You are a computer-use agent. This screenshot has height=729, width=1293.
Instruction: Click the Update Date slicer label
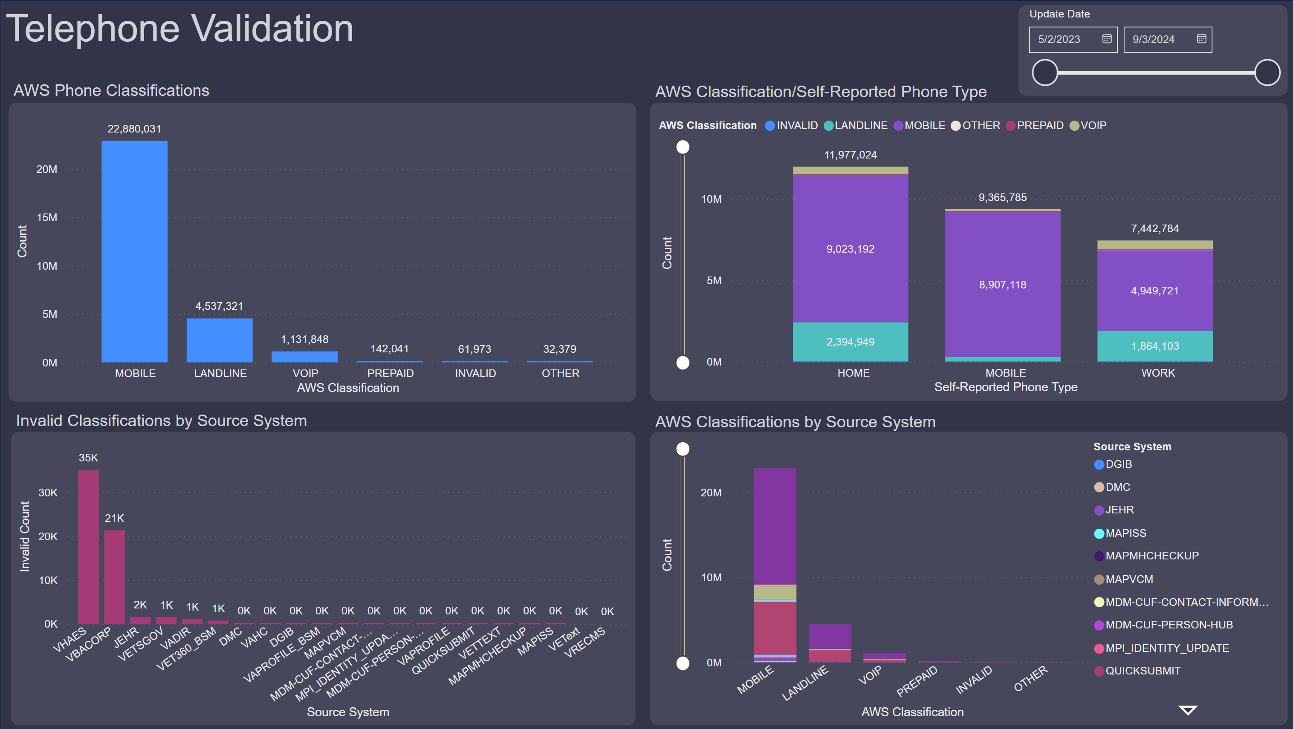point(1060,14)
